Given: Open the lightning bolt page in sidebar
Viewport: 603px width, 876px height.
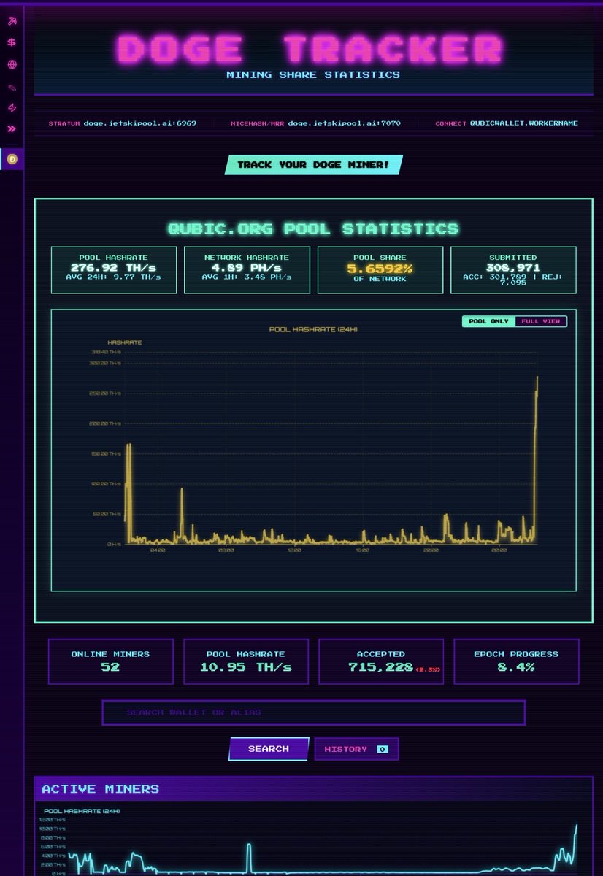Looking at the screenshot, I should click(x=12, y=108).
